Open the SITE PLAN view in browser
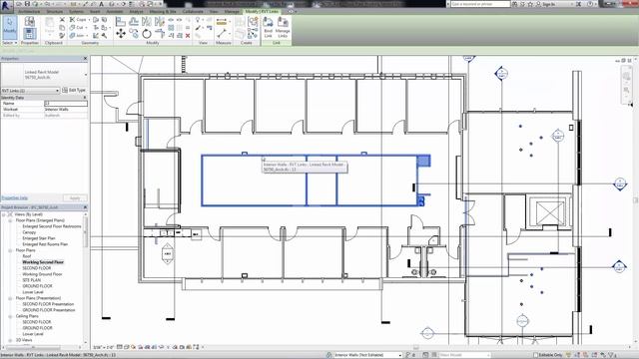Image resolution: width=639 pixels, height=359 pixels. (x=31, y=280)
